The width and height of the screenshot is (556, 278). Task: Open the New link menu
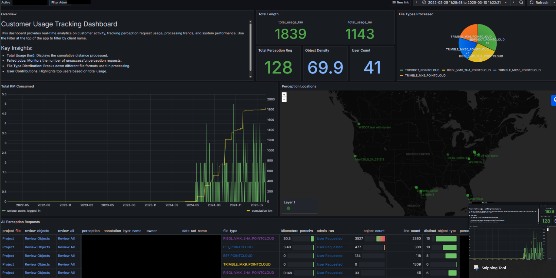tap(400, 3)
